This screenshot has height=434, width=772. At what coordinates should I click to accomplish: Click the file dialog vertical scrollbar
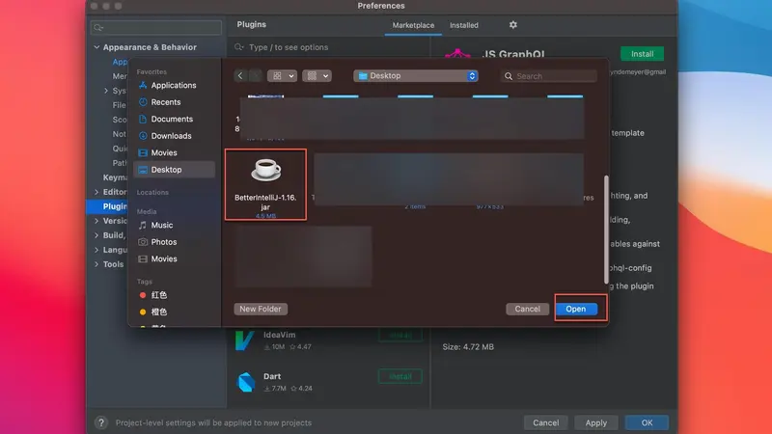click(606, 229)
